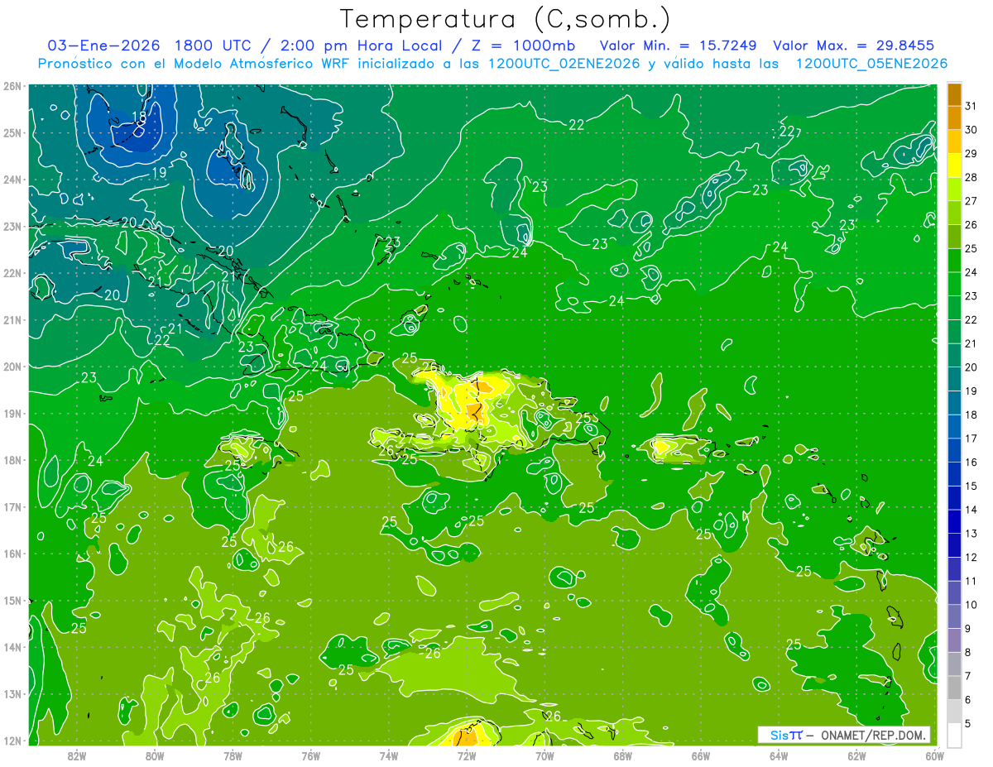The height and width of the screenshot is (767, 993).
Task: Click the yellow legend swatch between 28 and 29
Action: coord(954,165)
